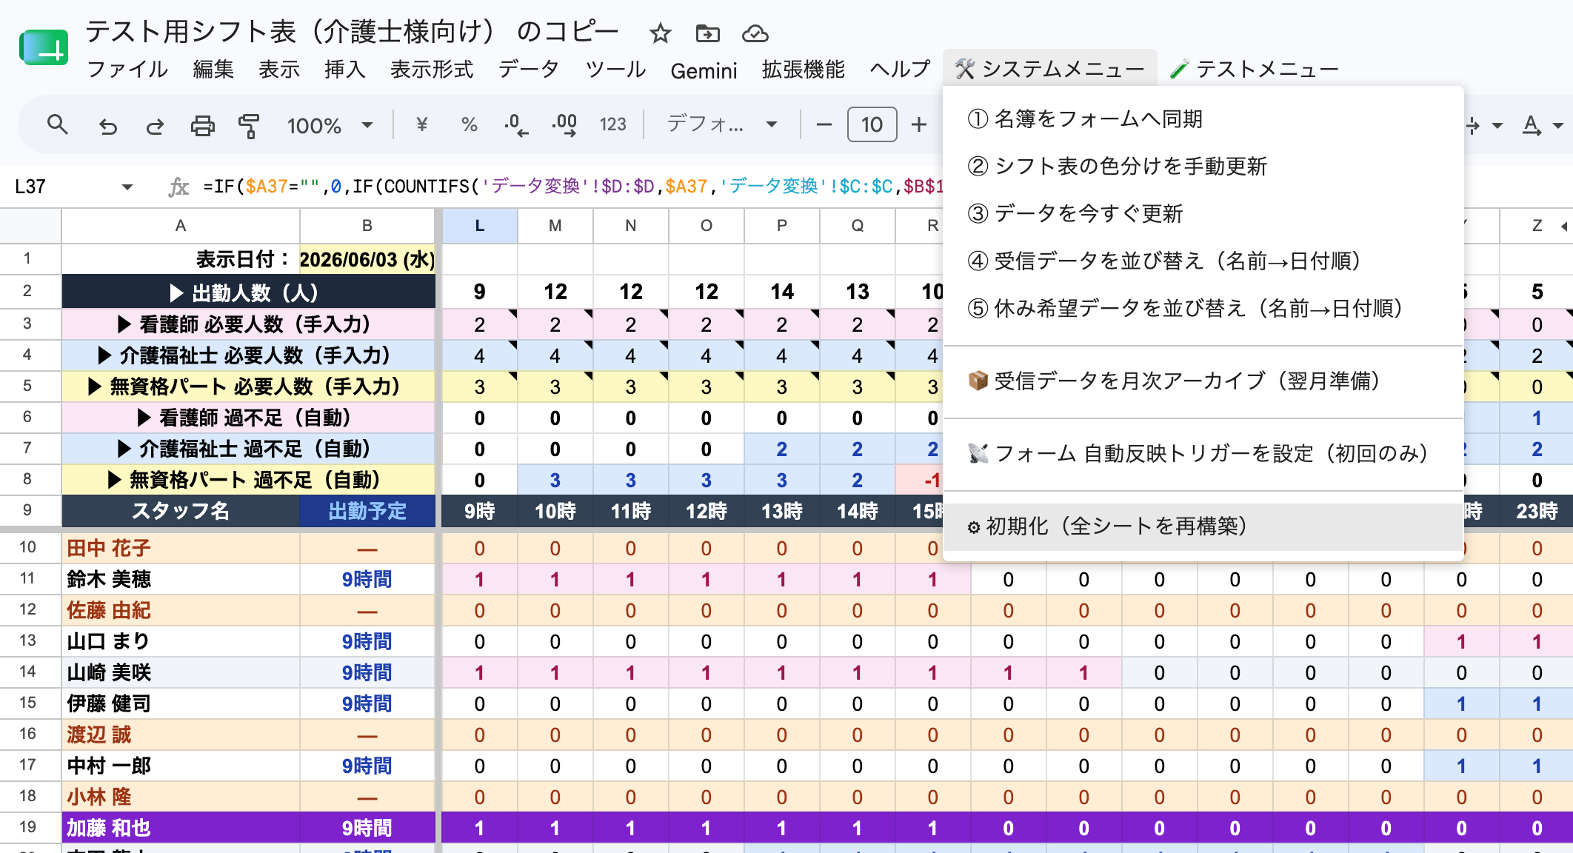Image resolution: width=1573 pixels, height=853 pixels.
Task: Select ① 名簿をフォームへ同期
Action: [x=1203, y=119]
